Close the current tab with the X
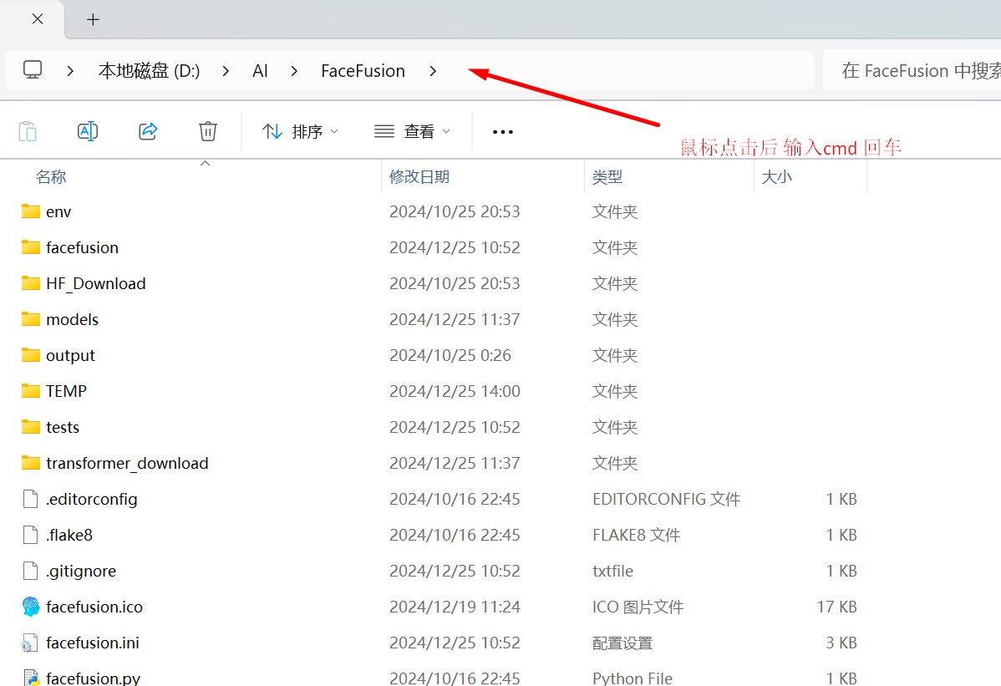 (x=38, y=19)
